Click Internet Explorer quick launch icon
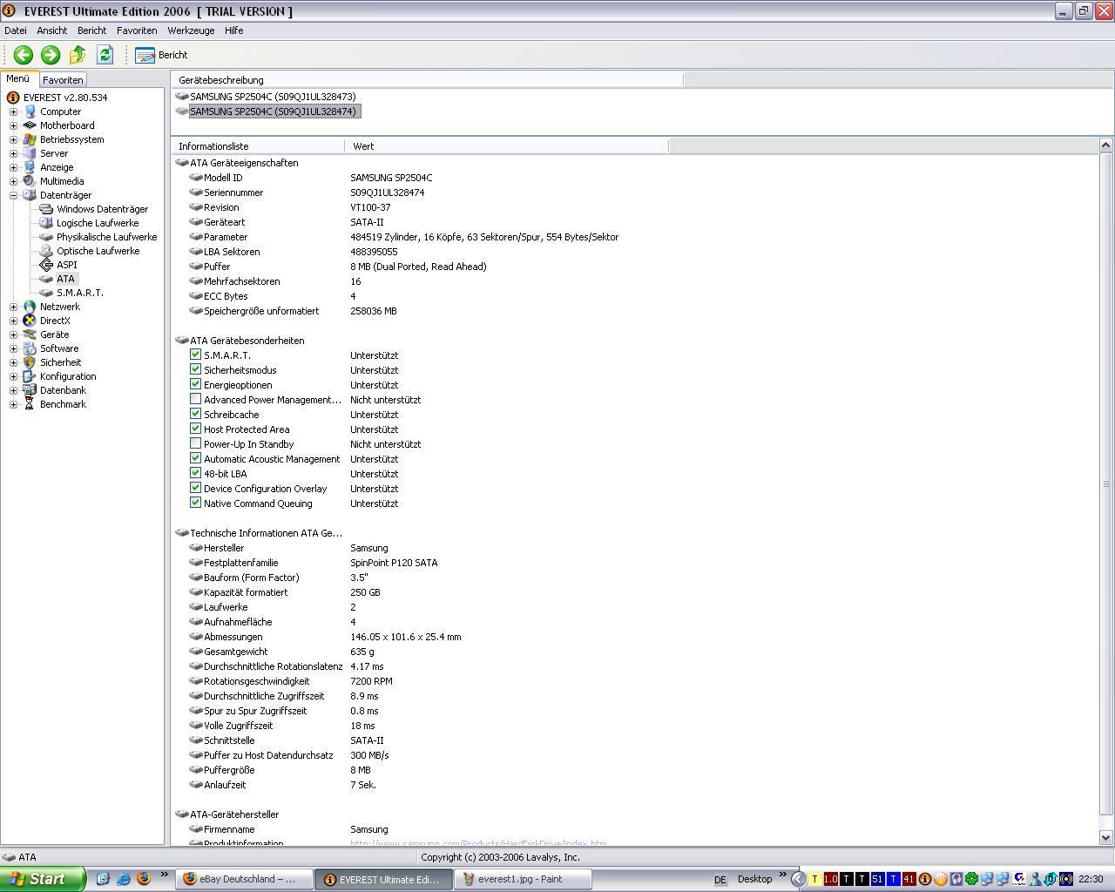This screenshot has width=1115, height=892. pos(123,879)
